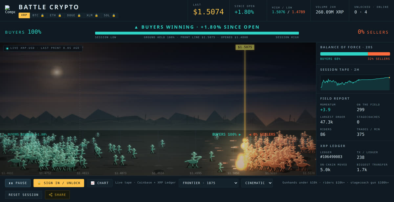Image resolution: width=394 pixels, height=202 pixels.
Task: Open the Chart view
Action: pyautogui.click(x=99, y=183)
